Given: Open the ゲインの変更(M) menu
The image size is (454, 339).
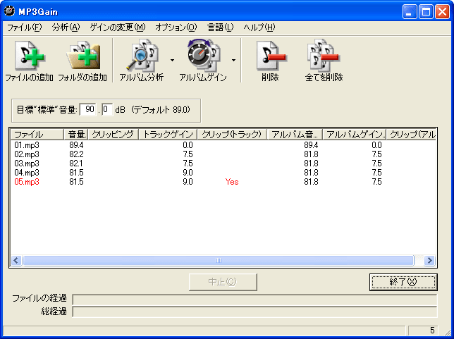Looking at the screenshot, I should (117, 27).
